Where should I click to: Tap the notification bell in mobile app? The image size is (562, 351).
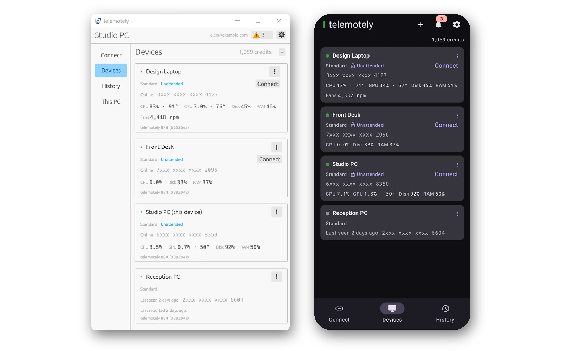(x=438, y=25)
